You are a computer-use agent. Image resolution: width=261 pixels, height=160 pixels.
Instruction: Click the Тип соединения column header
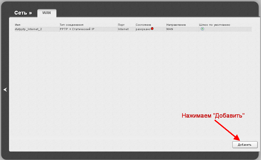click(x=72, y=25)
